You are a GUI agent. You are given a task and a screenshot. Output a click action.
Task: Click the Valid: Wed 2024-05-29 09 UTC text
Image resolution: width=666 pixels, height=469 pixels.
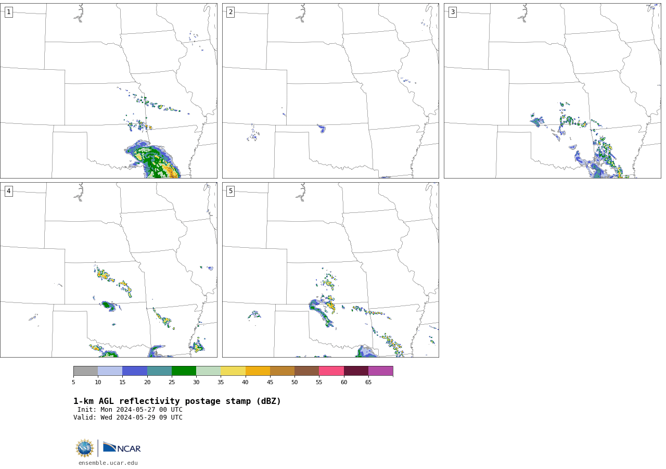coord(128,417)
